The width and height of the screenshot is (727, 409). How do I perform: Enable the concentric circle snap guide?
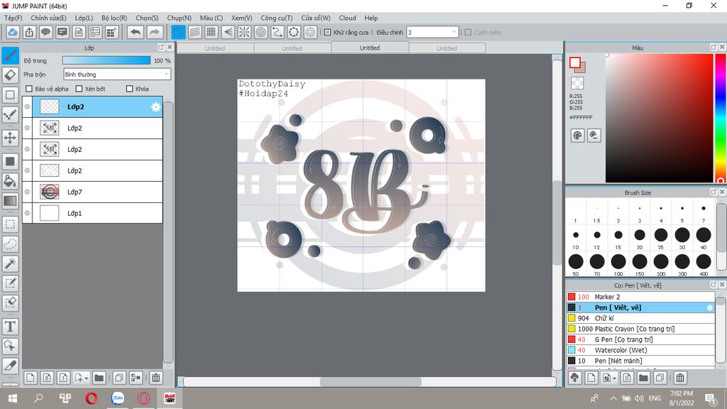point(261,32)
